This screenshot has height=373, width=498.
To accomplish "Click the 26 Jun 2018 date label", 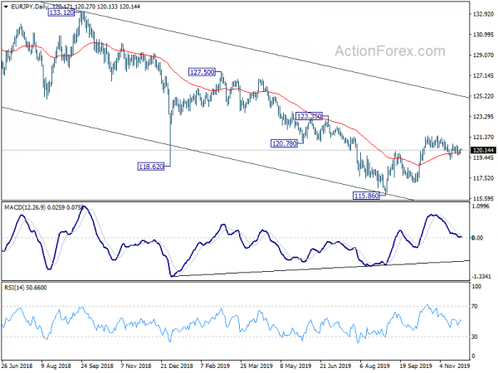I will coord(17,366).
